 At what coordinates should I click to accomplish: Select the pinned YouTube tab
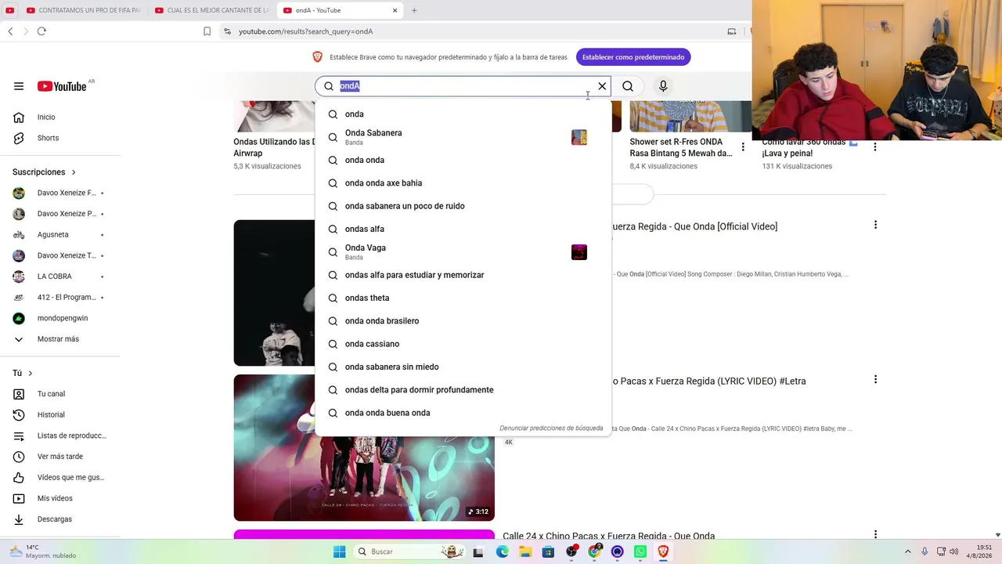9,10
